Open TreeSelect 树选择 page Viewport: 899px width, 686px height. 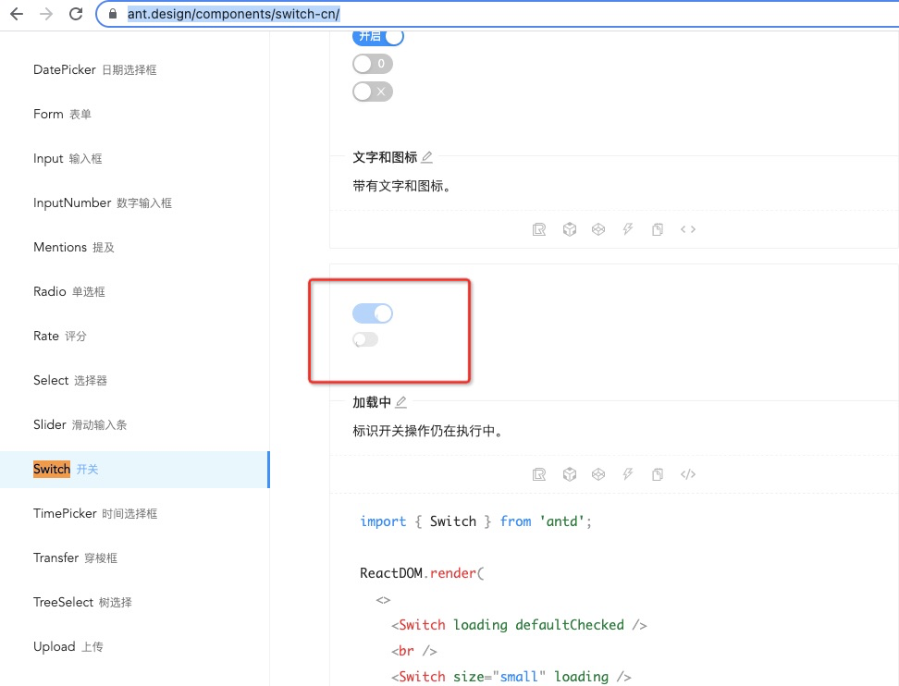(82, 602)
